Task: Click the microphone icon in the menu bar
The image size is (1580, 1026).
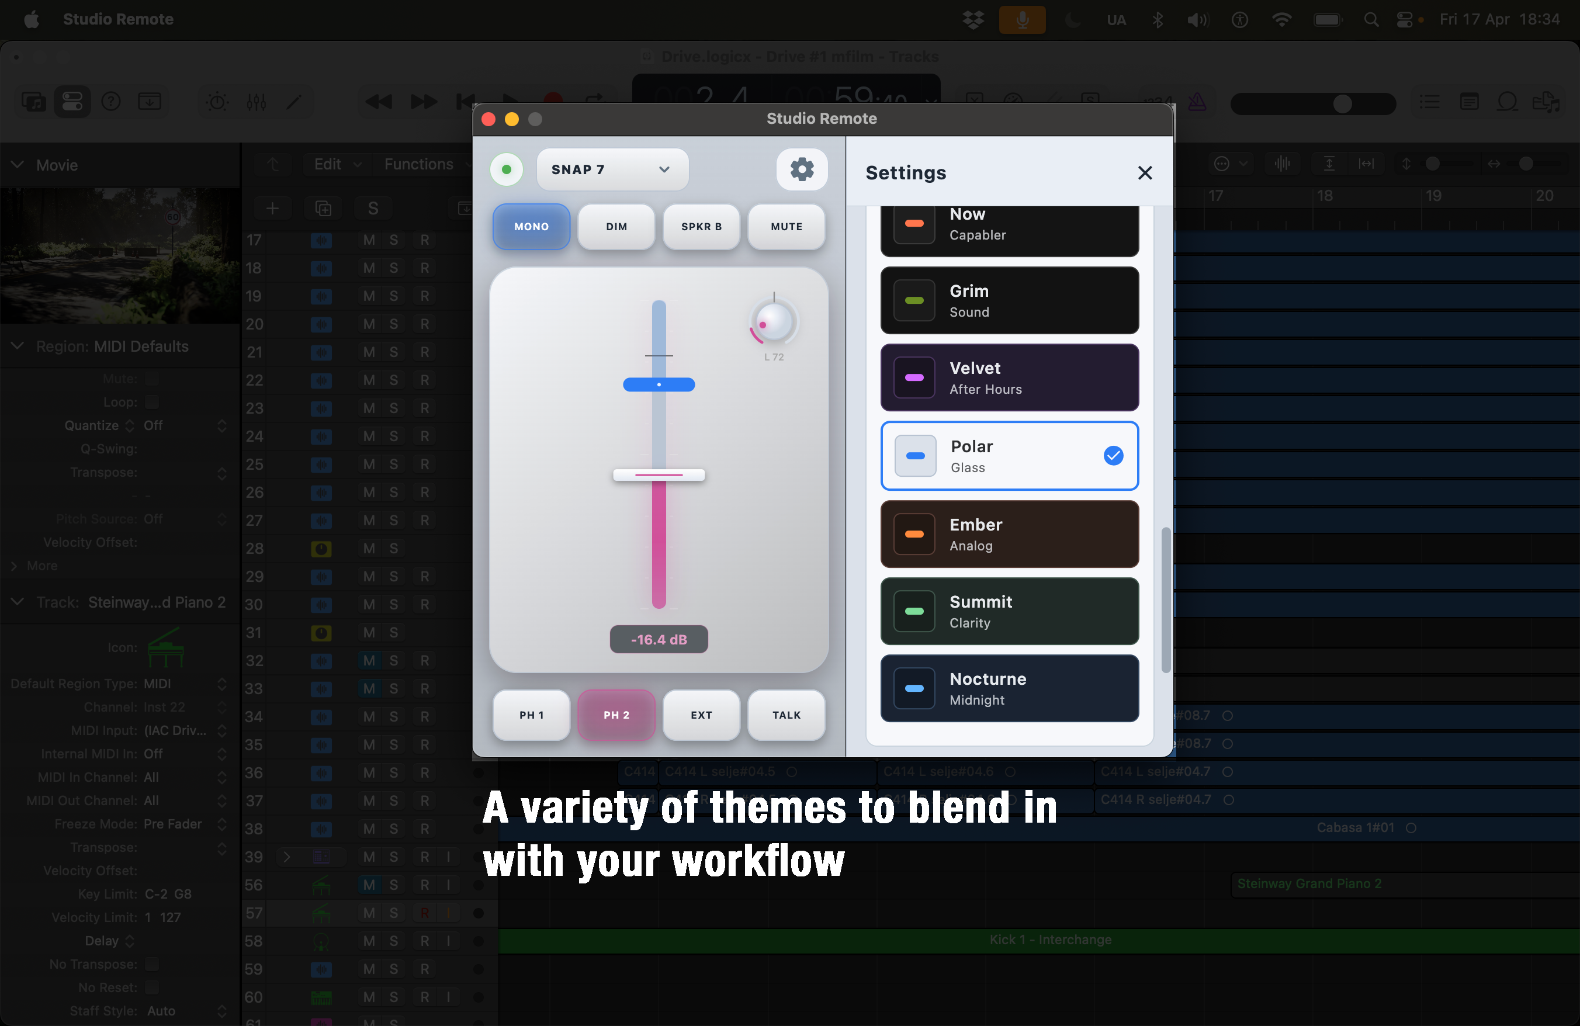Action: [1022, 19]
